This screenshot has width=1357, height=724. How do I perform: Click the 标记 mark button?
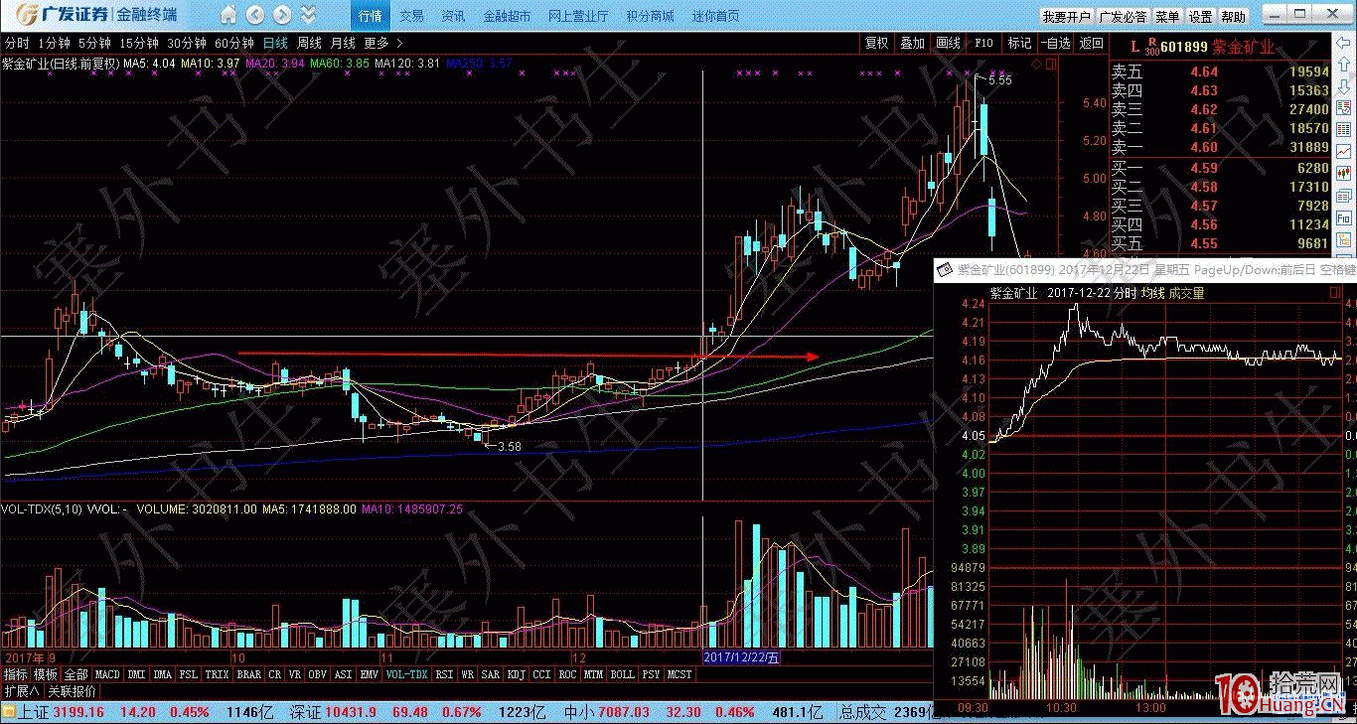(1019, 44)
